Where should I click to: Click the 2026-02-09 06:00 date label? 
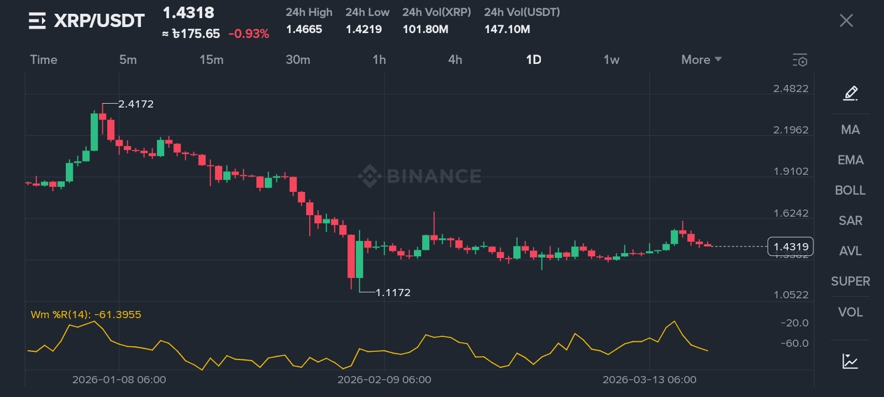[x=385, y=379]
